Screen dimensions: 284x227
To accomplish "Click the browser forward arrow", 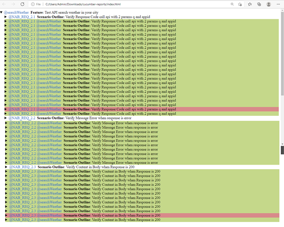I will point(13,4).
